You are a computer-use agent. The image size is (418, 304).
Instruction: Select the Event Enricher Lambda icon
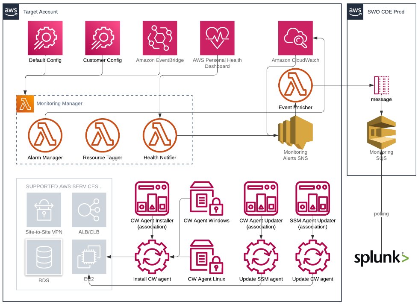pyautogui.click(x=295, y=86)
